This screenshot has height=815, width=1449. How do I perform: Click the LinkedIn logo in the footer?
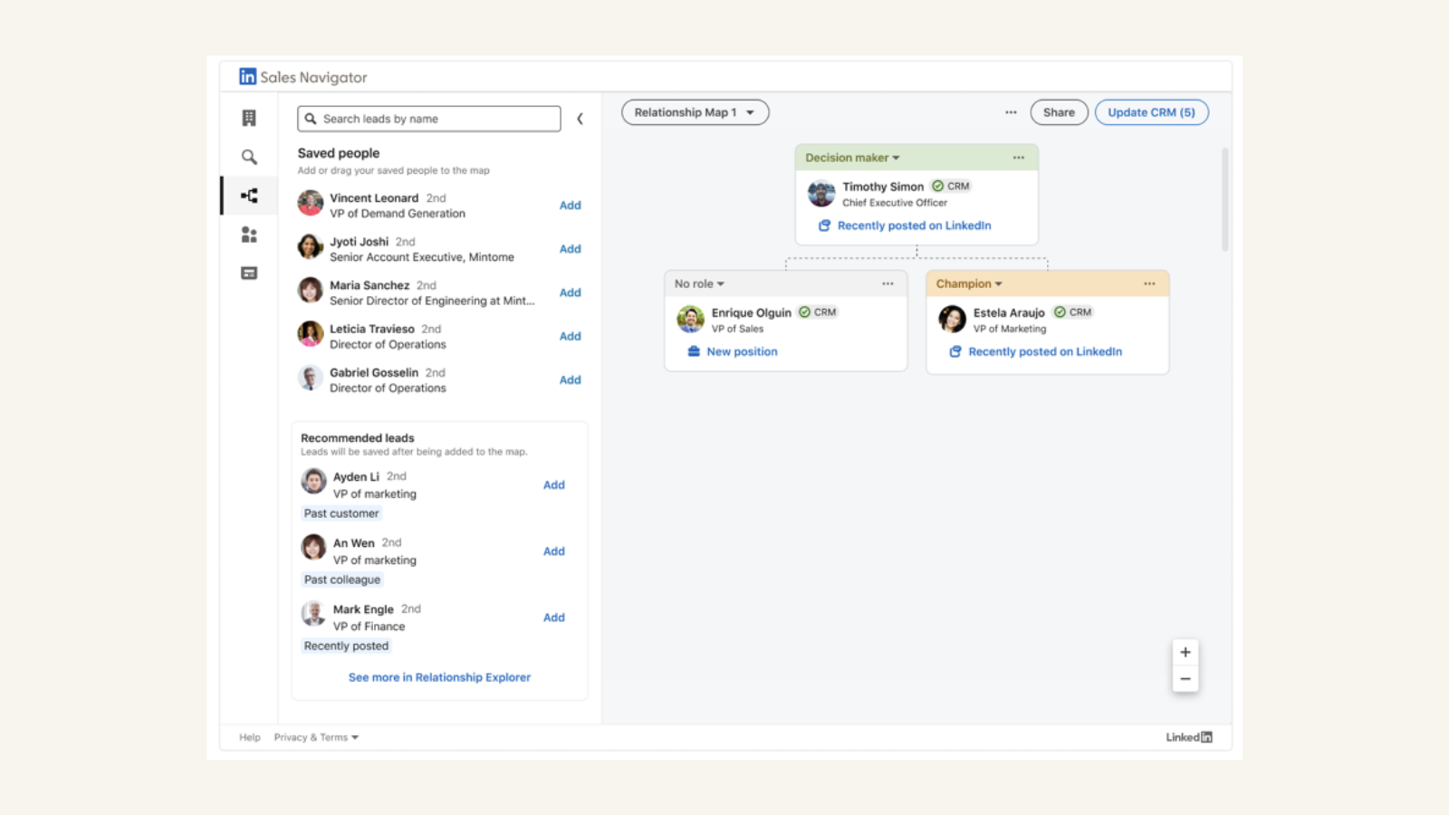(x=1188, y=736)
